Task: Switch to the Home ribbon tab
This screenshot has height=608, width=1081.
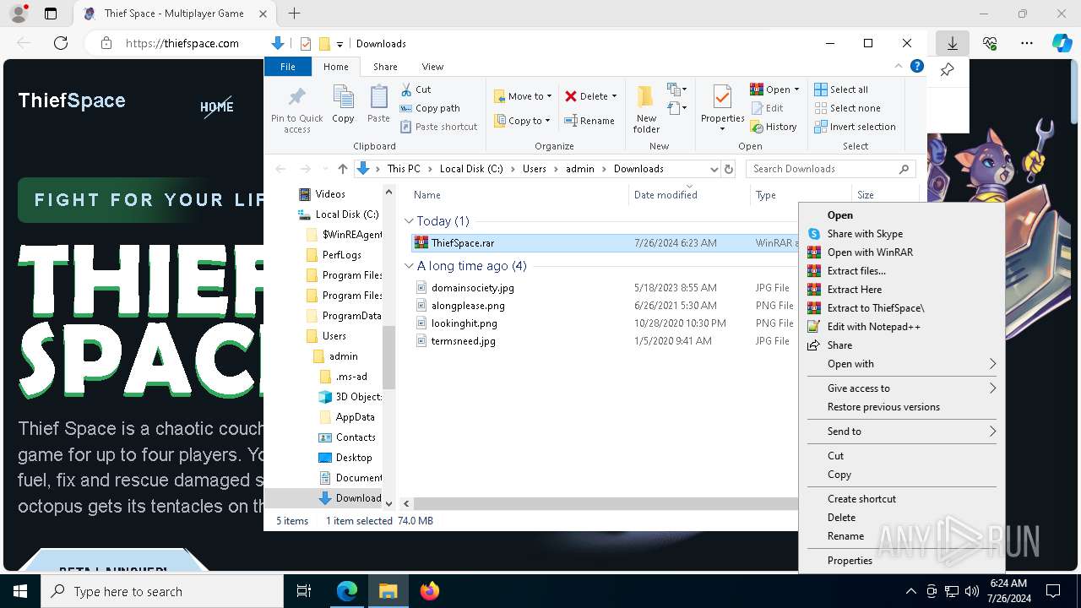Action: pyautogui.click(x=335, y=67)
